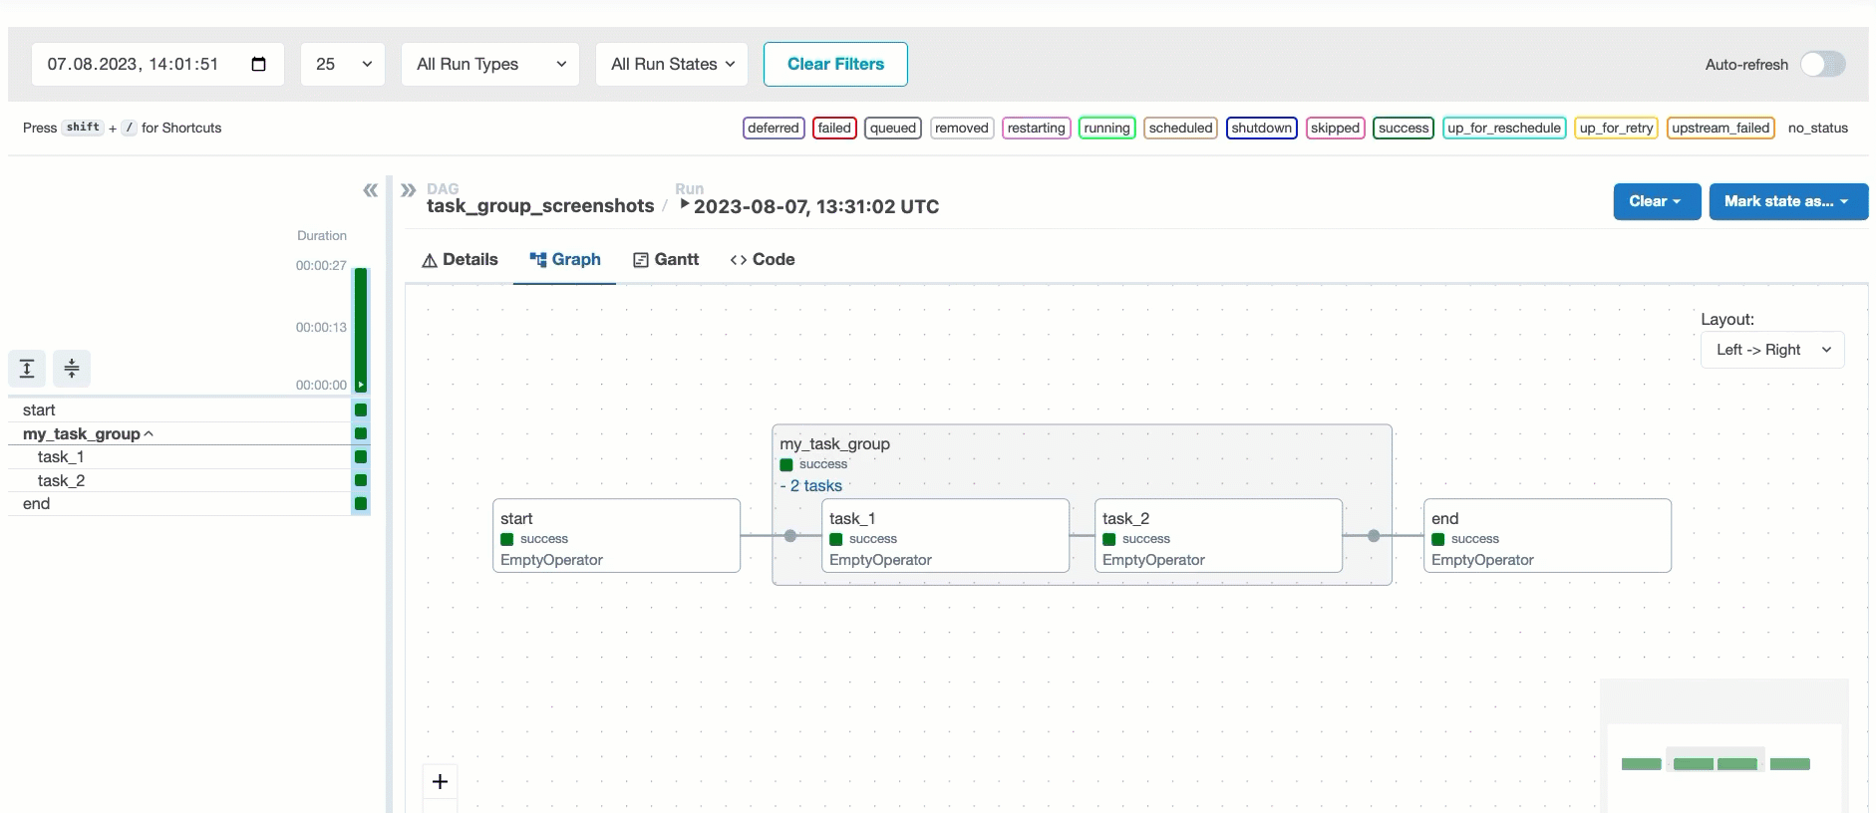
Task: Open the Layout direction dropdown
Action: tap(1771, 350)
